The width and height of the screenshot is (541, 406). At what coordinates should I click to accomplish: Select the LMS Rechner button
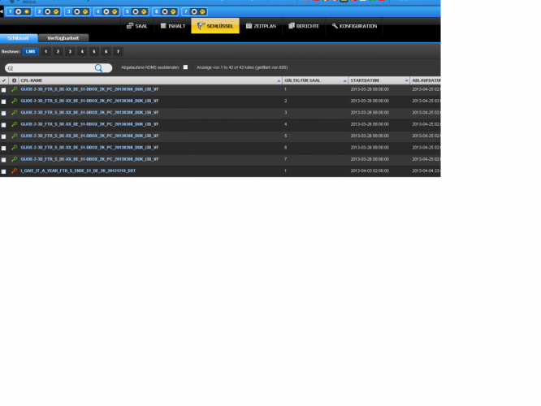click(31, 51)
